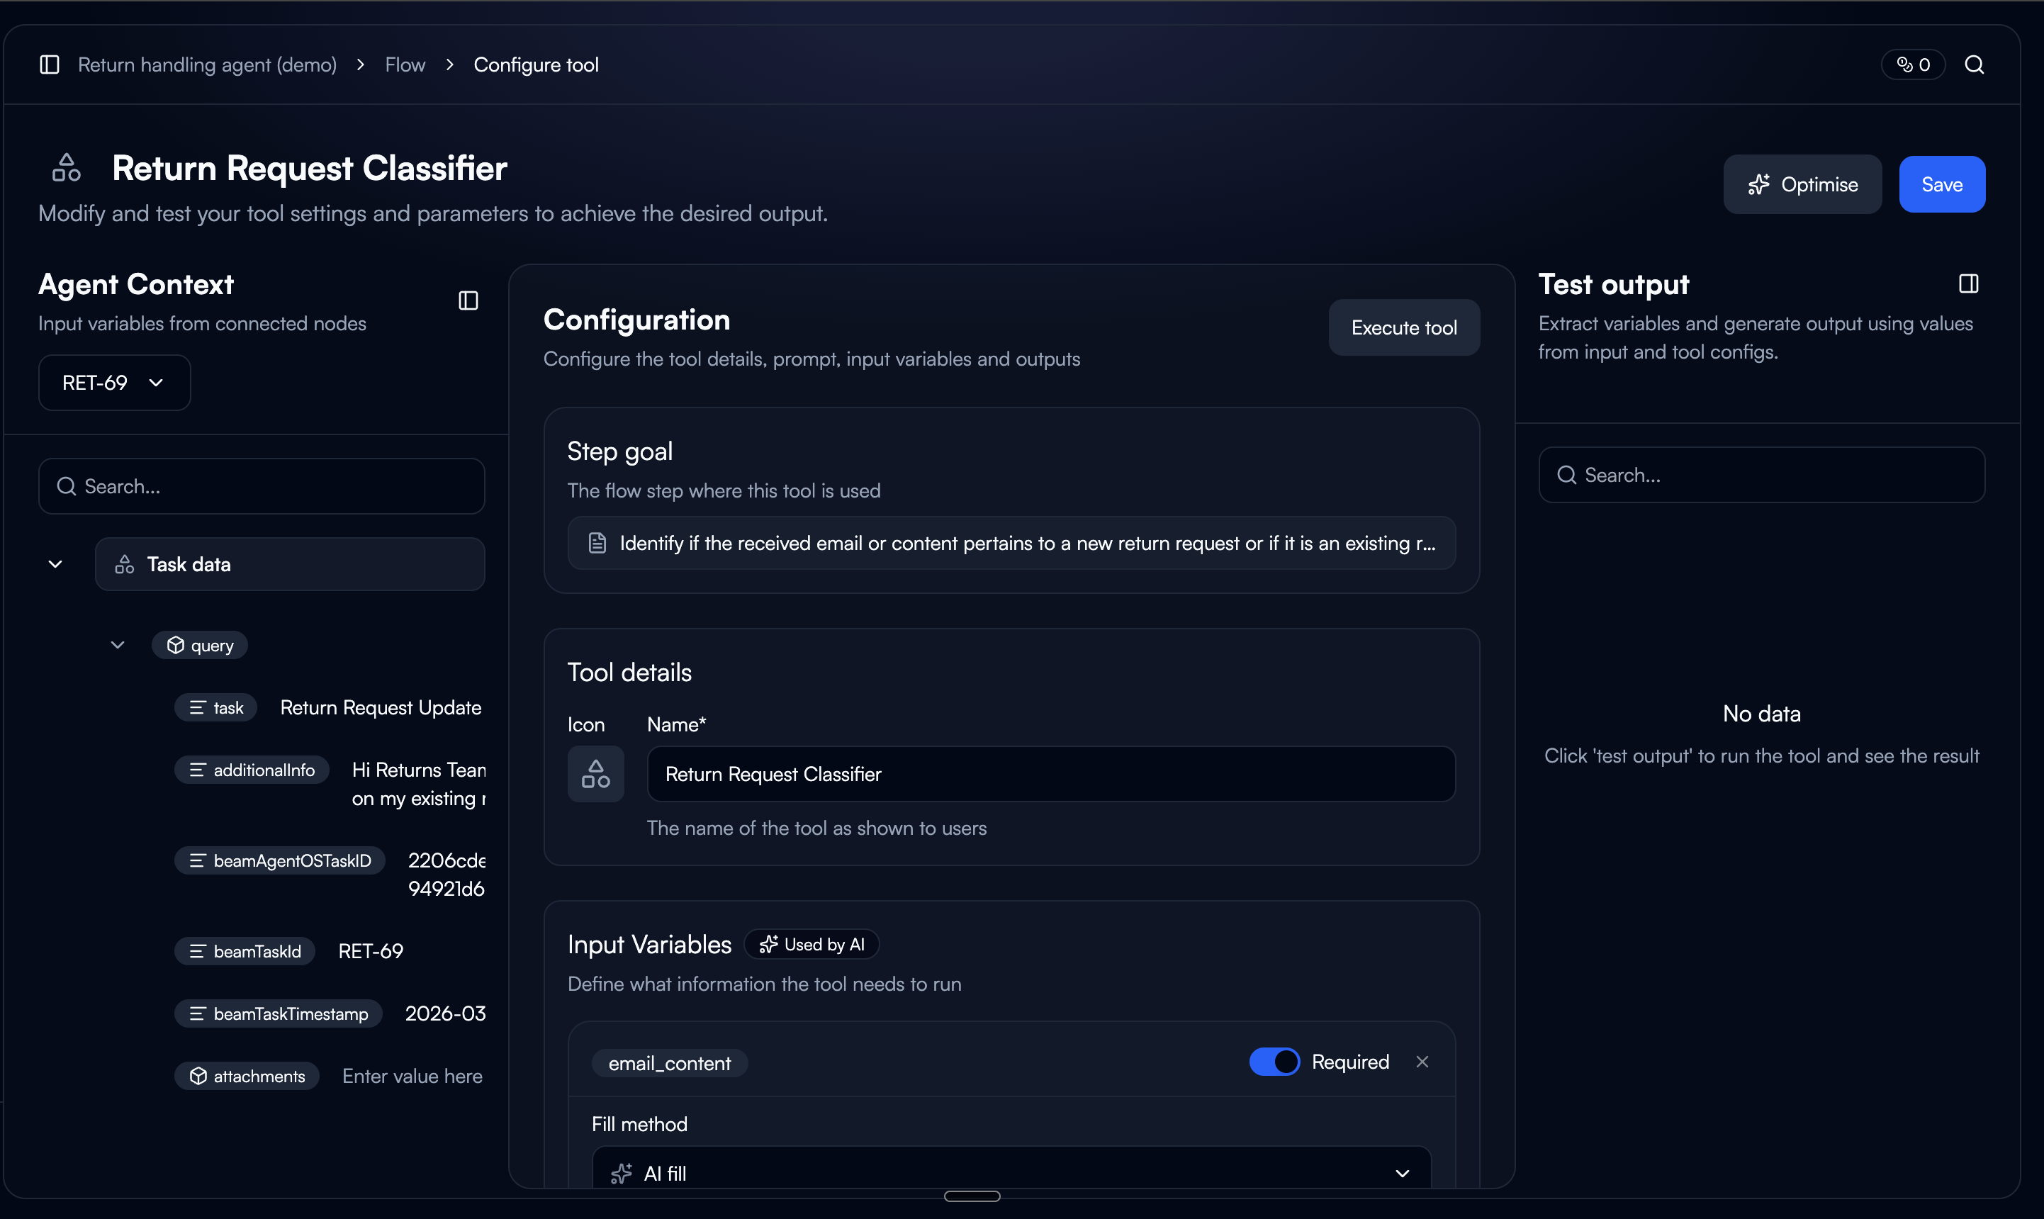Open the RET-69 task dropdown
Viewport: 2044px width, 1219px height.
114,383
